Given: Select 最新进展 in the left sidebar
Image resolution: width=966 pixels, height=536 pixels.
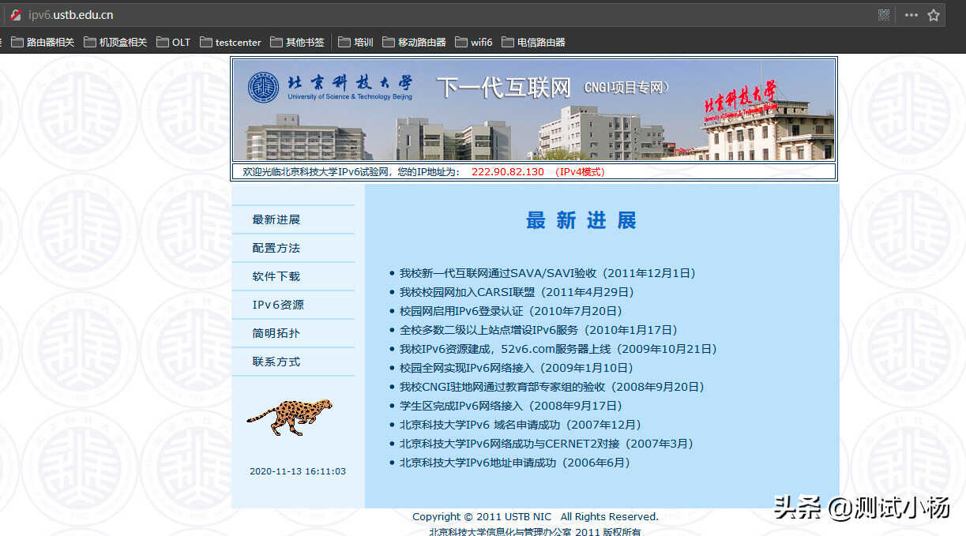Looking at the screenshot, I should (276, 219).
